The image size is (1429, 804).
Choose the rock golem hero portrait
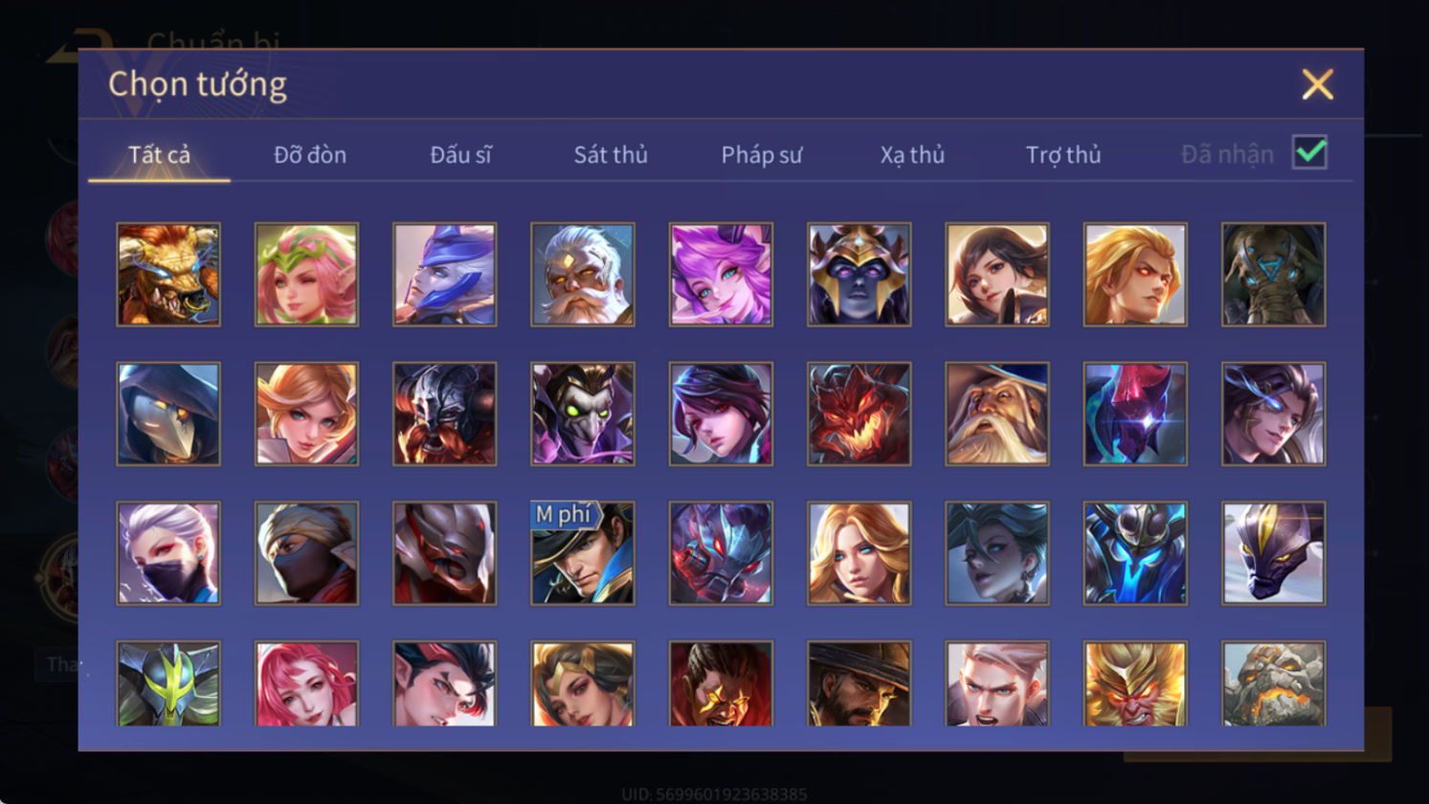coord(1273,683)
